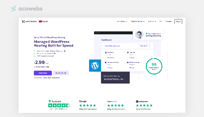Click the money-back guarantee shield icon
This screenshot has height=117, width=204.
point(35,78)
